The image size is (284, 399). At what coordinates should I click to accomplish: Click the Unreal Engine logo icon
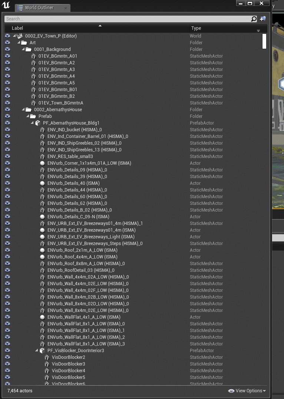pyautogui.click(x=6, y=6)
